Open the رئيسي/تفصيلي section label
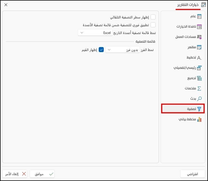The height and width of the screenshot is (181, 208). [x=185, y=68]
